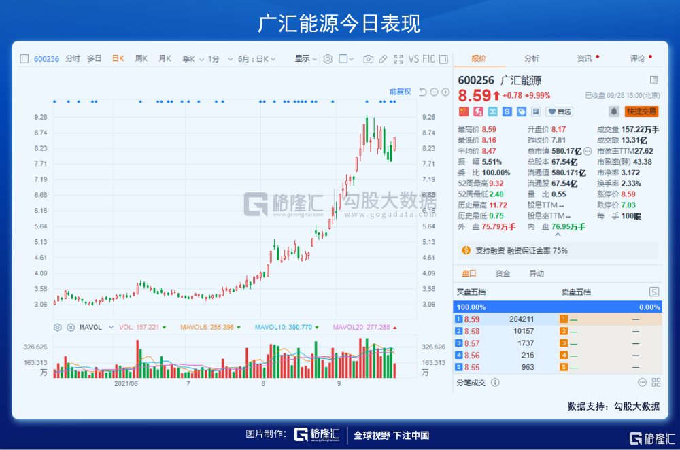
Task: Select bid level 5 price 8.55
Action: (x=472, y=368)
